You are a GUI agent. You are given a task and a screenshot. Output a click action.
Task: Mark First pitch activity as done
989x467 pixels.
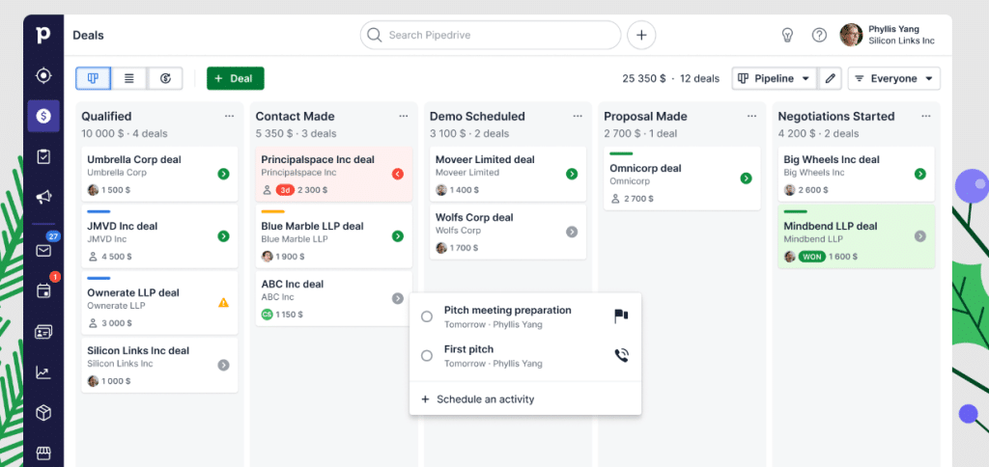pos(426,356)
